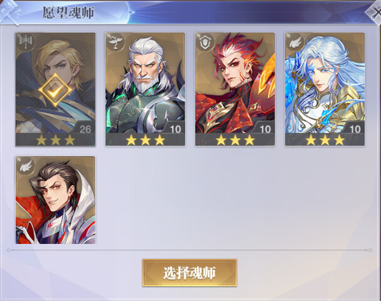Select the dark-haired red-caped soul master card
The height and width of the screenshot is (301, 381).
pyautogui.click(x=55, y=200)
